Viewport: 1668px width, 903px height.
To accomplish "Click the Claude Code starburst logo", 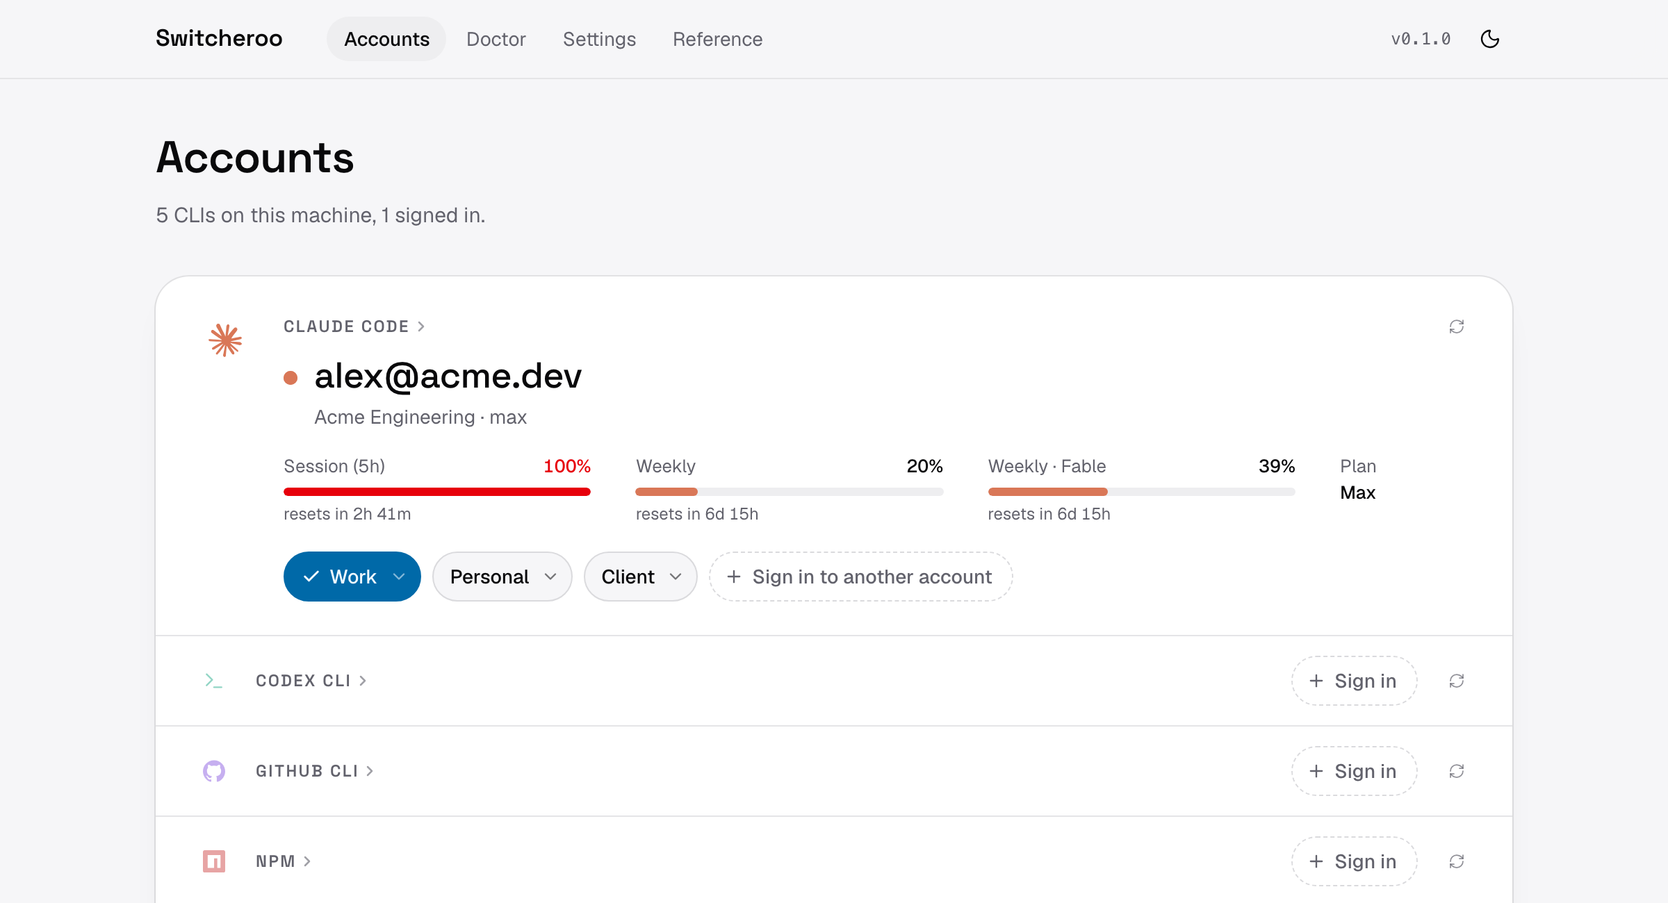I will tap(225, 340).
